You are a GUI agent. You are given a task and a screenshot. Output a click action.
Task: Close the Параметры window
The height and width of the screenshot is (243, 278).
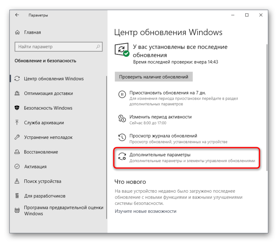[x=261, y=15]
